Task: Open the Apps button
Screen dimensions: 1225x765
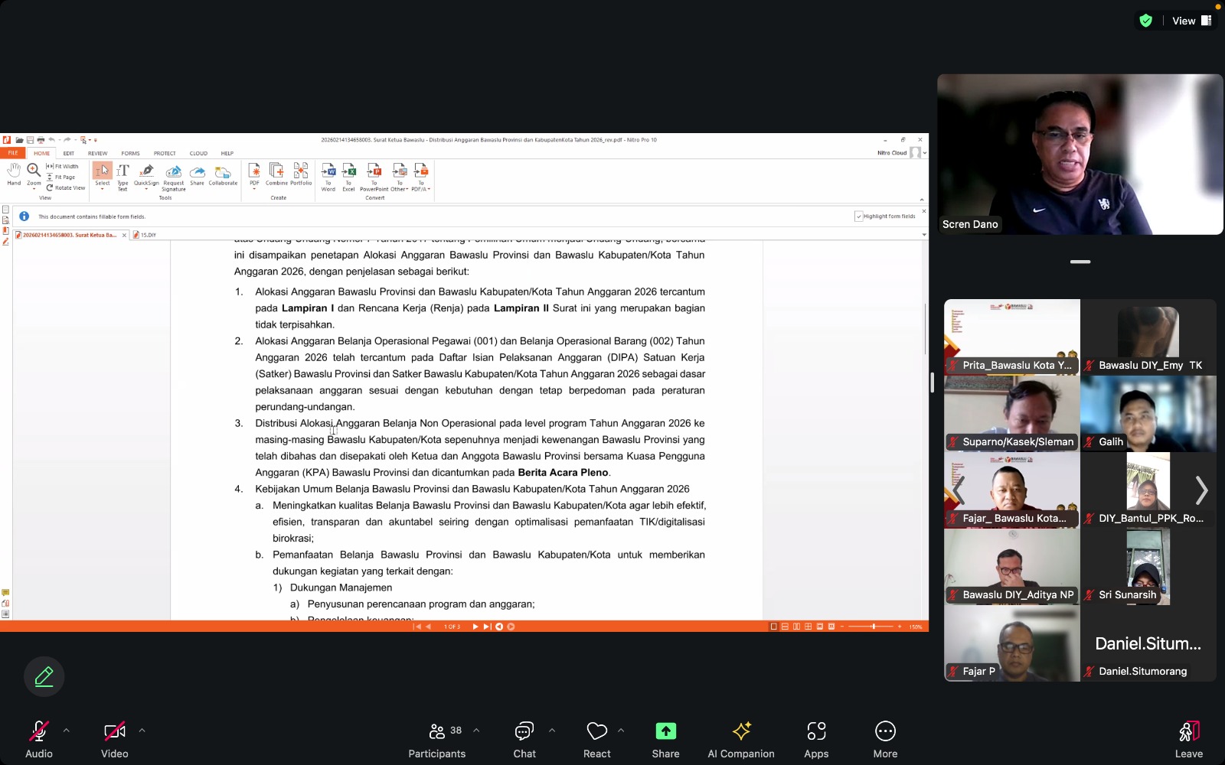Action: coord(816,740)
